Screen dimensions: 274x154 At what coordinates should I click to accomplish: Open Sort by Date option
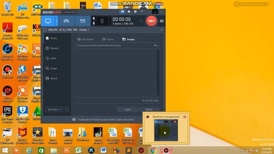coord(150,101)
